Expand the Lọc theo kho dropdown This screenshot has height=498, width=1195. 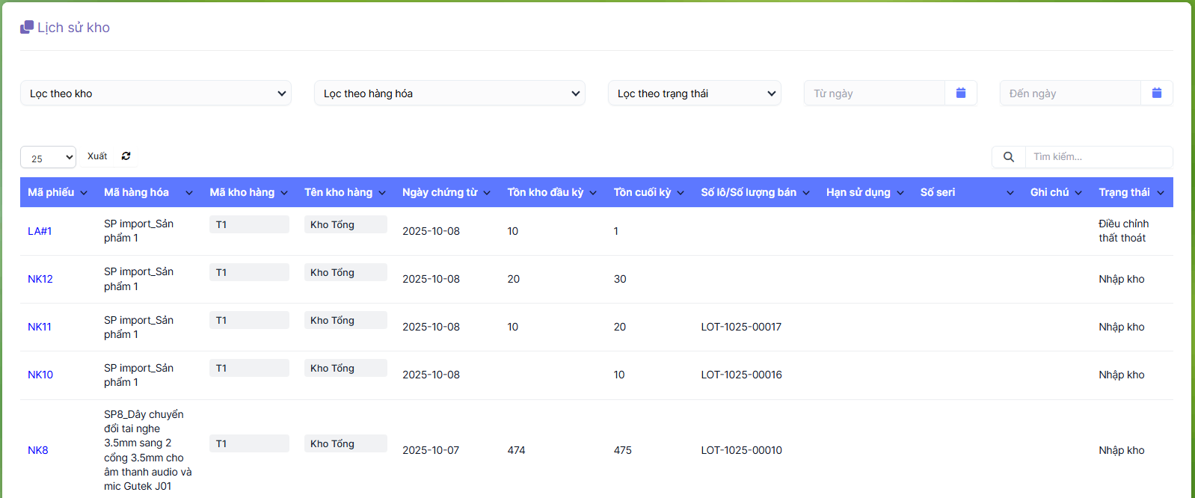(156, 93)
